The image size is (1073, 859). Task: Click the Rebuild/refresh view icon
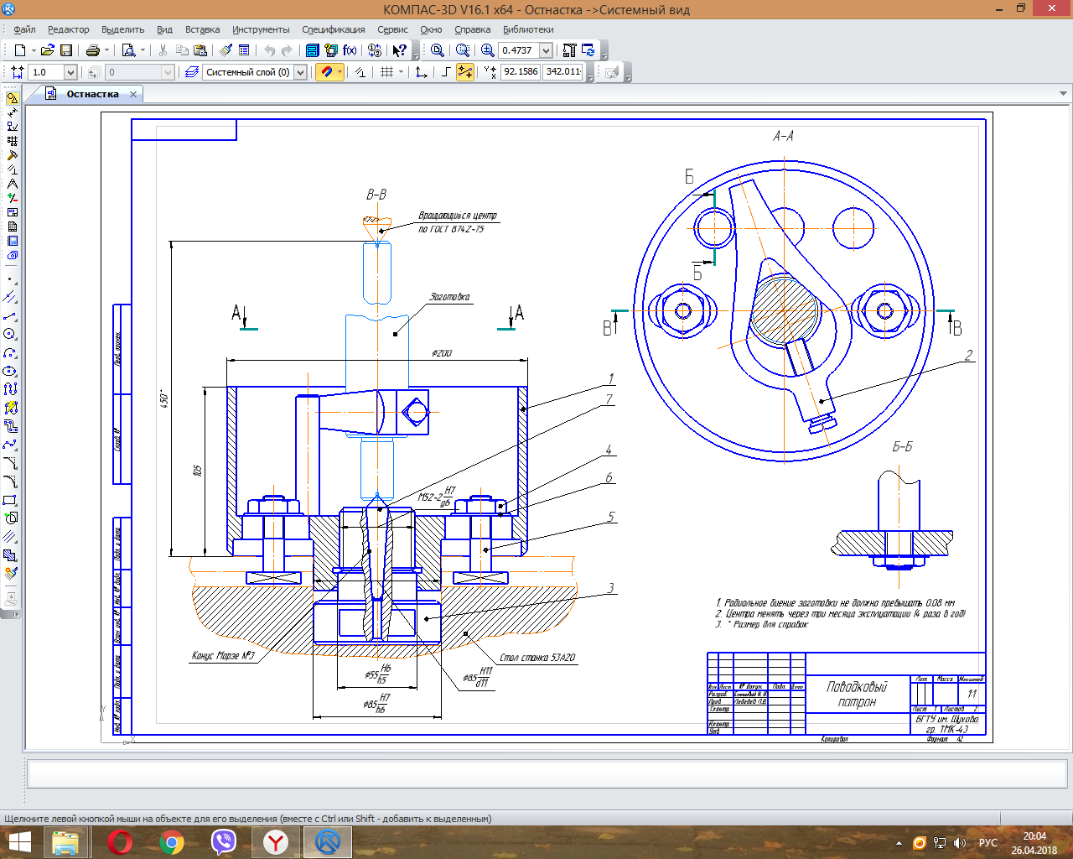[x=588, y=50]
